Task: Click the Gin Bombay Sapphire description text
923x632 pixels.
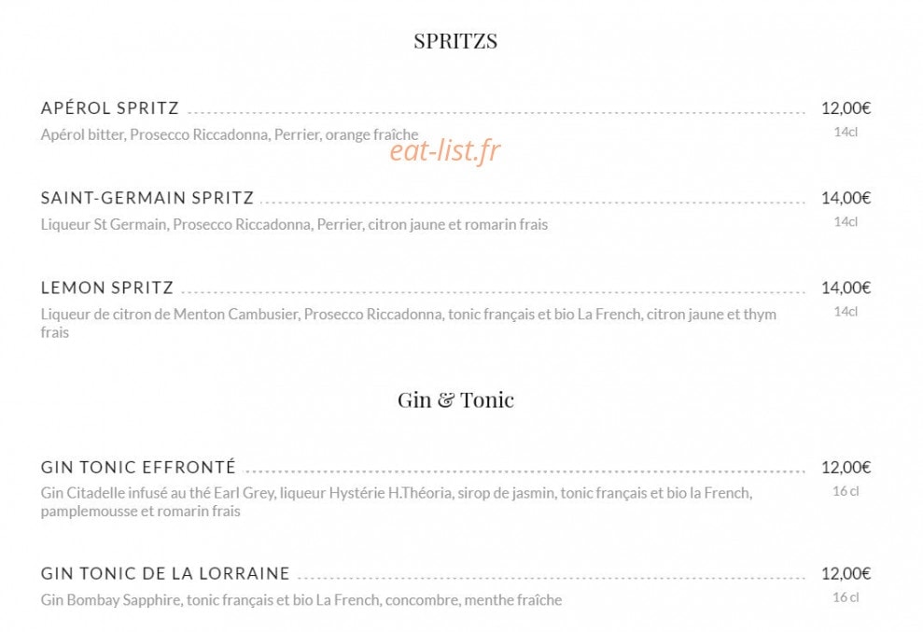Action: (x=301, y=600)
